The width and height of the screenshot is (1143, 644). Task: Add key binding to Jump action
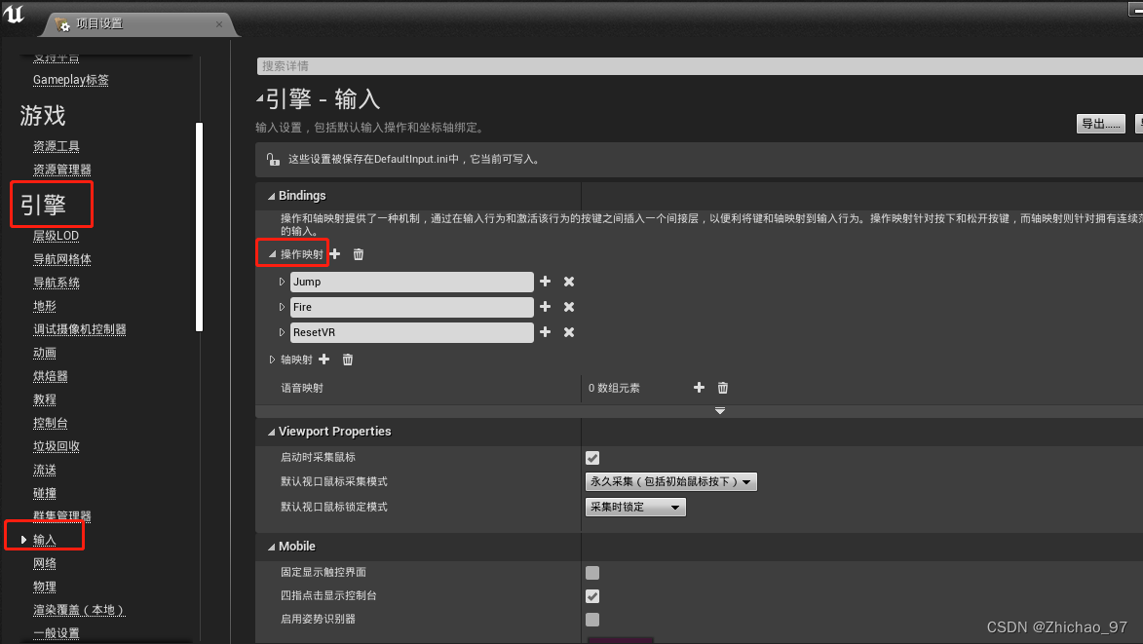click(x=545, y=282)
